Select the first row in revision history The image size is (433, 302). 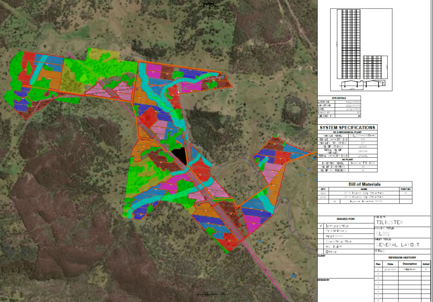coord(402,269)
